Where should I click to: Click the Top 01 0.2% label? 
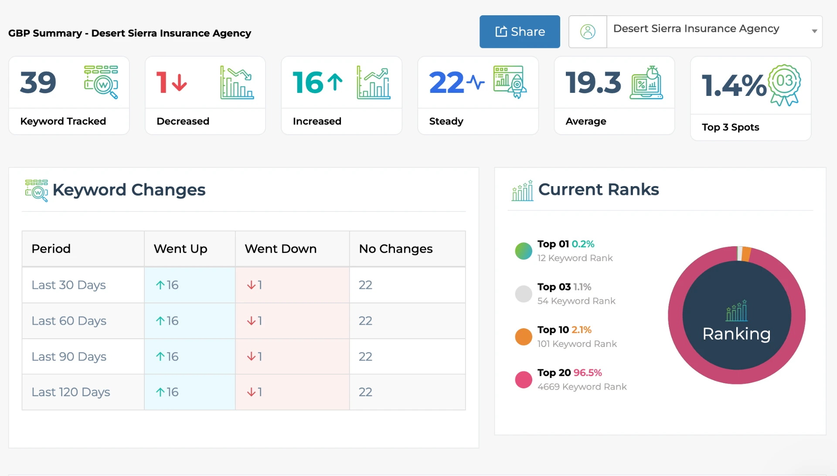[566, 244]
